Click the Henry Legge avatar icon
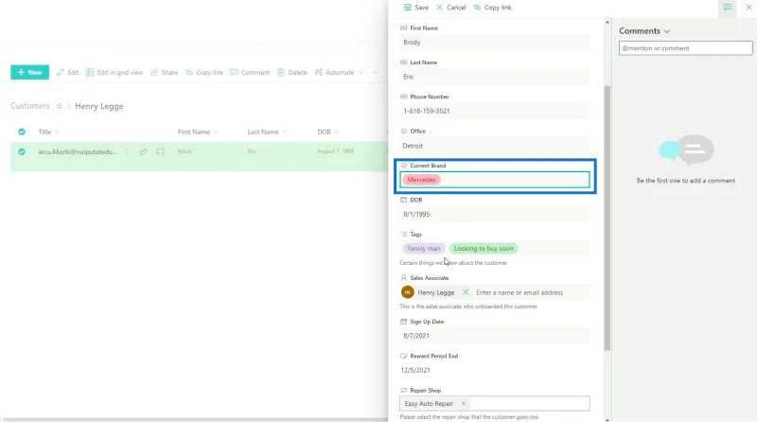Image resolution: width=757 pixels, height=422 pixels. pyautogui.click(x=408, y=292)
